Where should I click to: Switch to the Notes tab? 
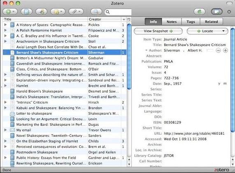tap(172, 22)
